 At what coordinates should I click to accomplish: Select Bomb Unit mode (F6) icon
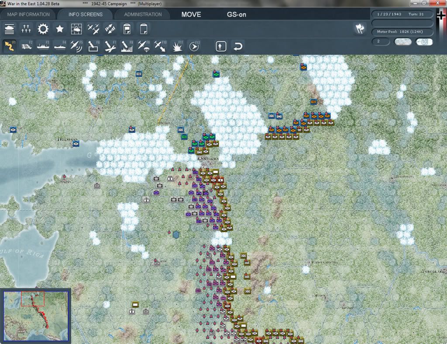coord(93,46)
